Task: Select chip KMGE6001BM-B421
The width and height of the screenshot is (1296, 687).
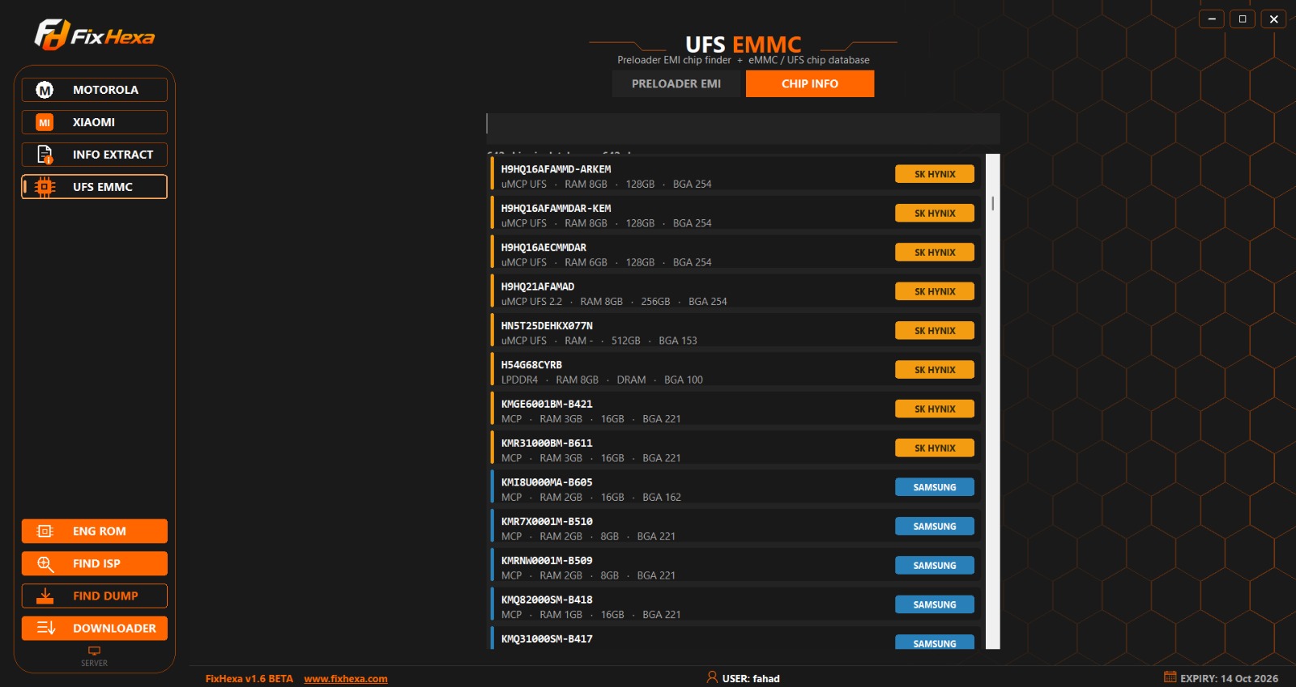Action: click(735, 409)
